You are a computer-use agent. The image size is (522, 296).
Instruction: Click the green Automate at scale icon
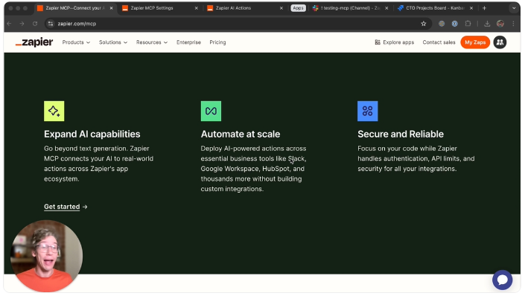pyautogui.click(x=211, y=111)
